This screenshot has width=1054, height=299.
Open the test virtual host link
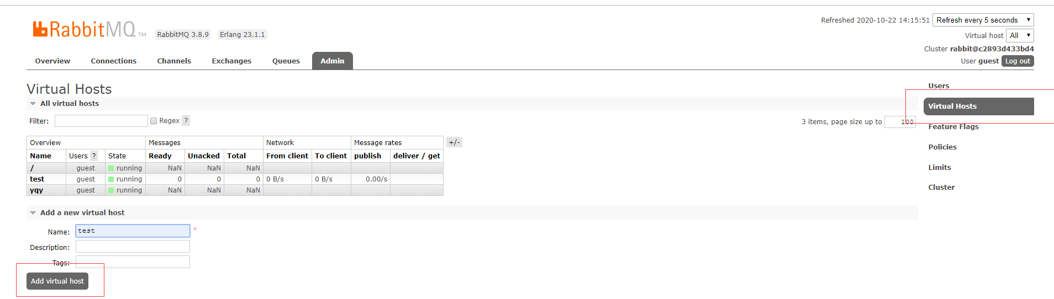[37, 179]
